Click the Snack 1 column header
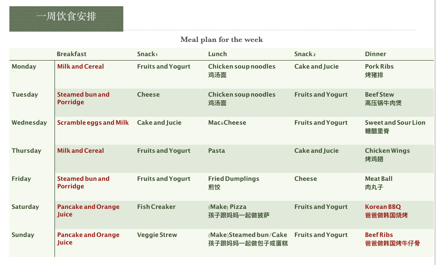The height and width of the screenshot is (265, 436). 147,54
